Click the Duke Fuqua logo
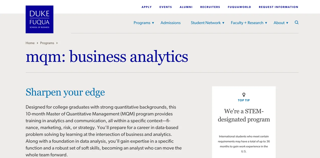 click(39, 19)
